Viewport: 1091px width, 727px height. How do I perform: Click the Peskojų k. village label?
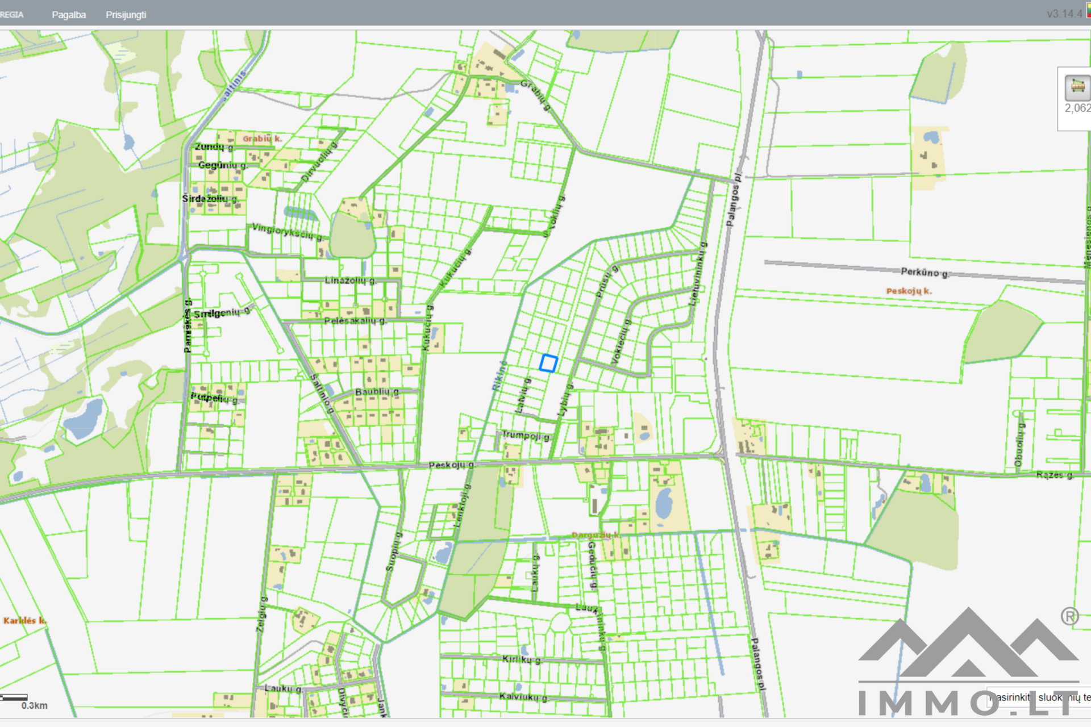(x=909, y=291)
